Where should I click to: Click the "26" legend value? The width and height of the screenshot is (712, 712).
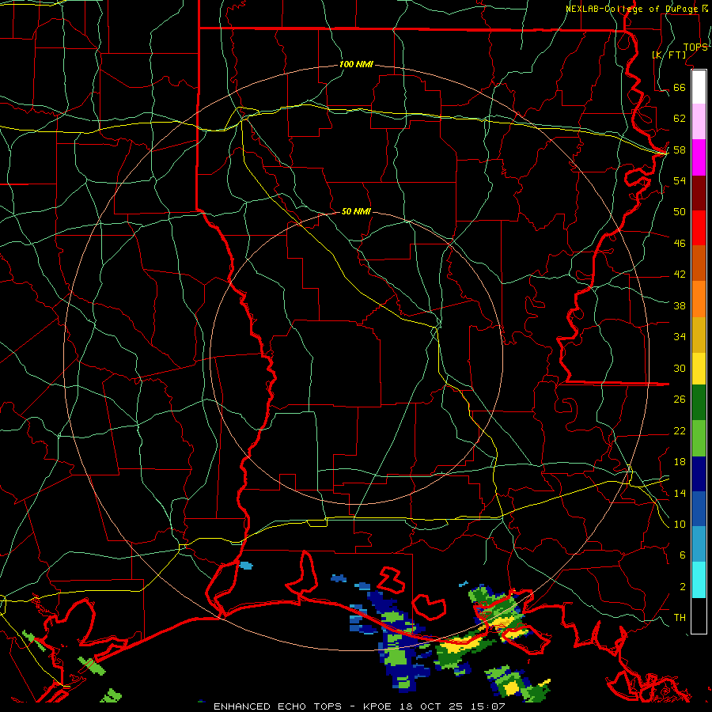point(680,400)
